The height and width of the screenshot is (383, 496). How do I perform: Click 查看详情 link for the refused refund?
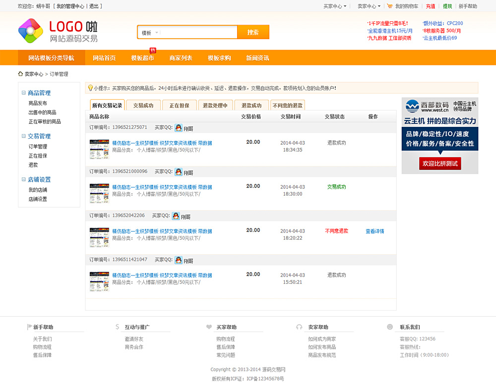pyautogui.click(x=374, y=231)
